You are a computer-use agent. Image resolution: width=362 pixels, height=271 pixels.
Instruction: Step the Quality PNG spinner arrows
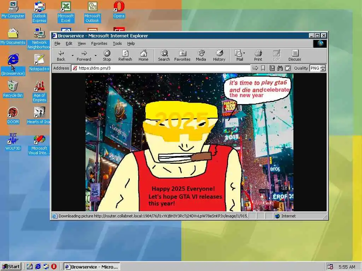[323, 68]
